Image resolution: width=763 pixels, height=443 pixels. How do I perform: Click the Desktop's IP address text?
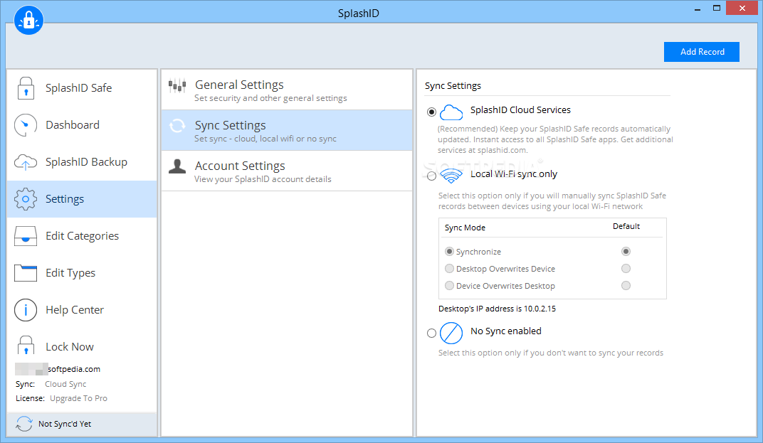[x=497, y=309]
